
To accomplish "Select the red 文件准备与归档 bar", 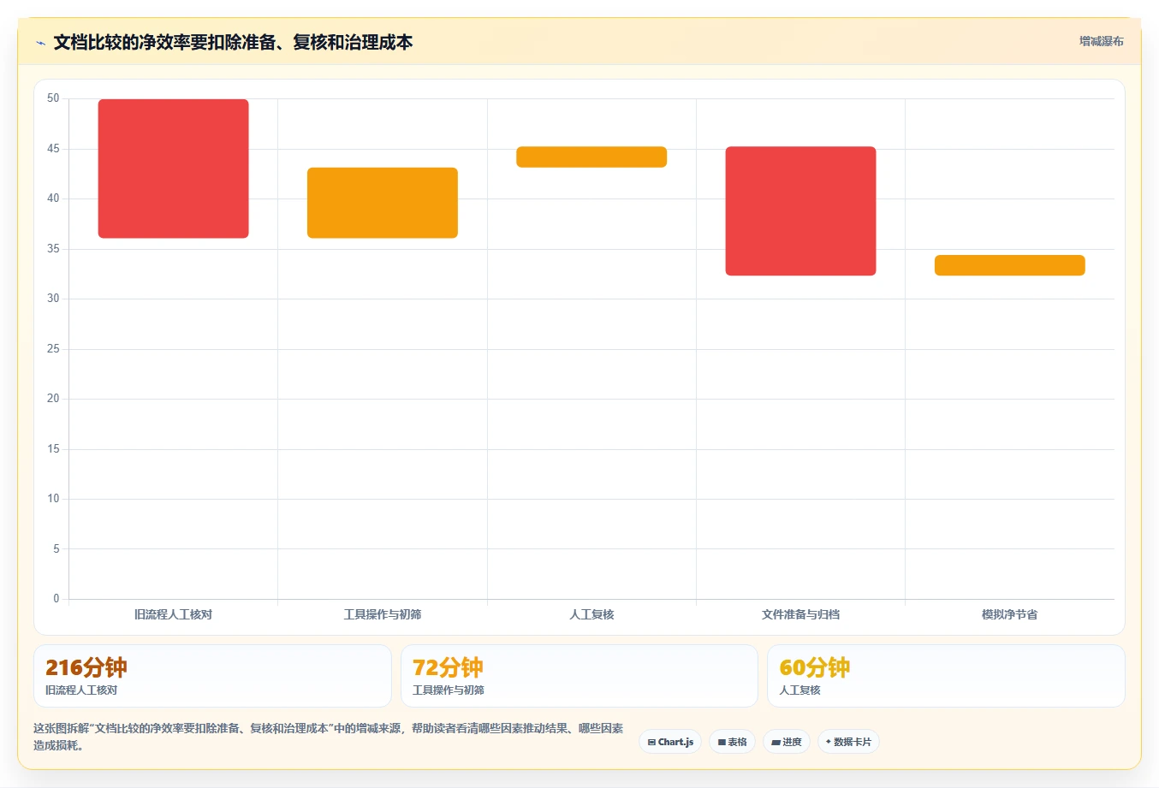I will click(x=800, y=211).
